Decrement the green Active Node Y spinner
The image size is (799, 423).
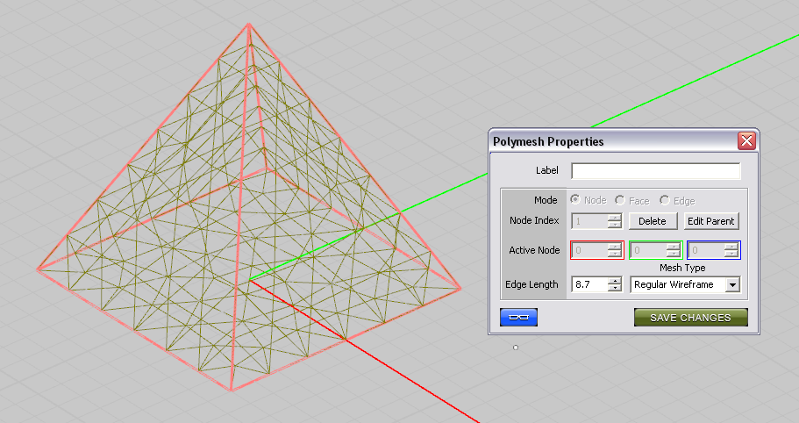pos(674,254)
